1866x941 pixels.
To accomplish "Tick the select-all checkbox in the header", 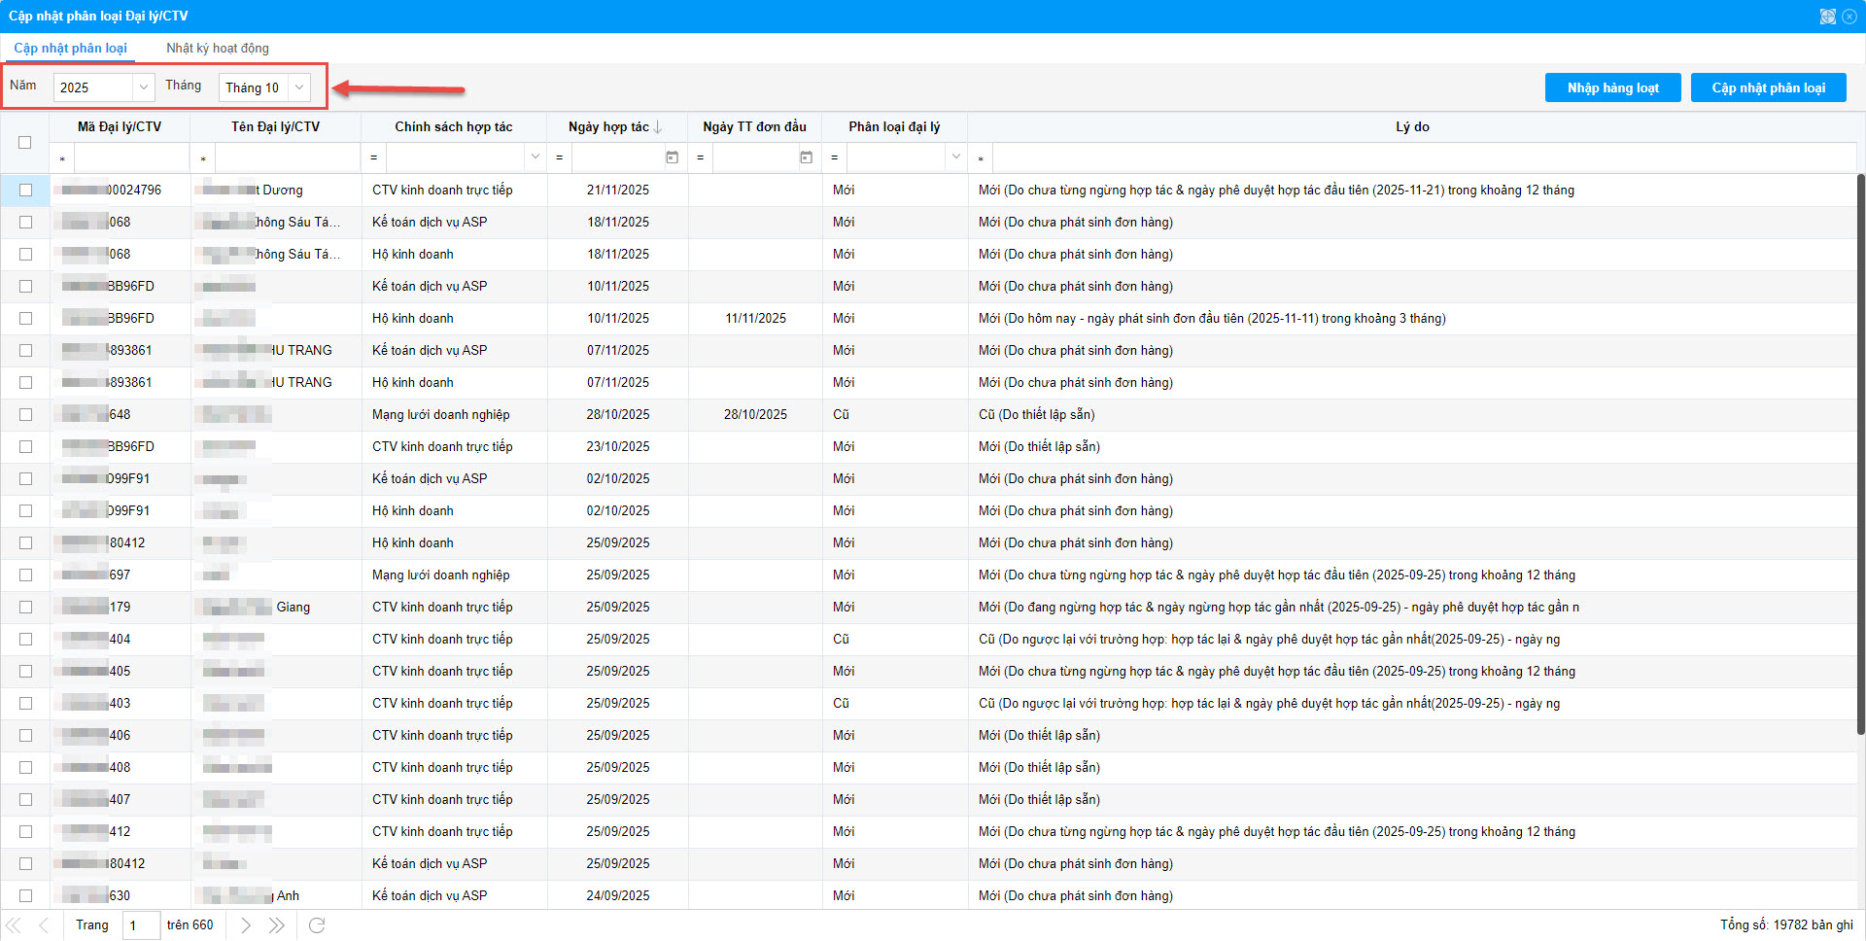I will (x=25, y=142).
